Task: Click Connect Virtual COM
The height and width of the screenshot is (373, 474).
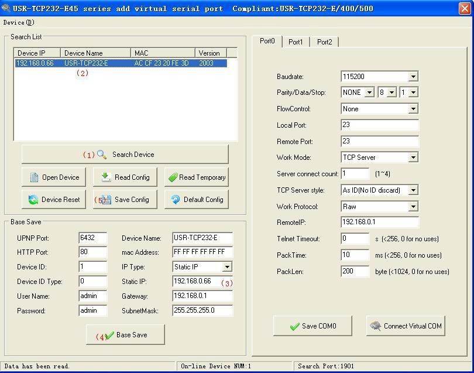Action: (406, 326)
